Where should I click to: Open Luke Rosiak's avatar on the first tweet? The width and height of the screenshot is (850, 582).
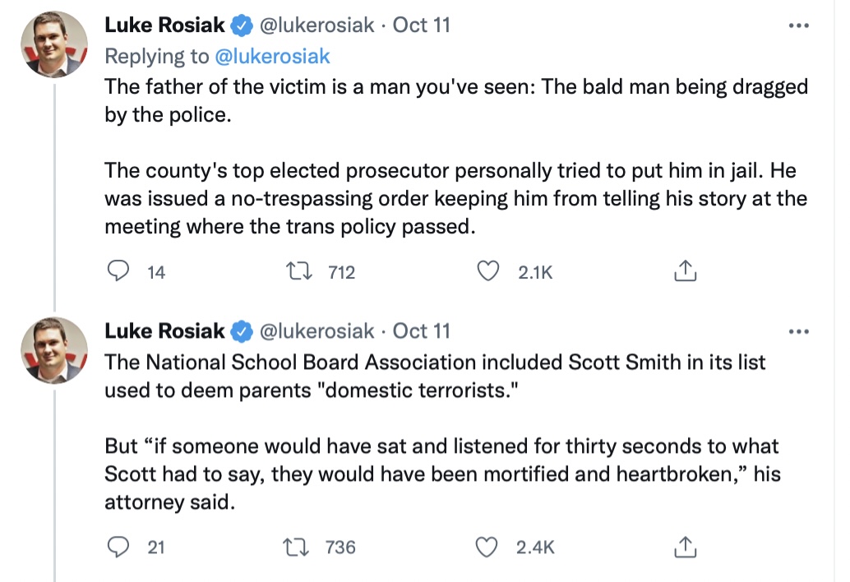pos(54,45)
